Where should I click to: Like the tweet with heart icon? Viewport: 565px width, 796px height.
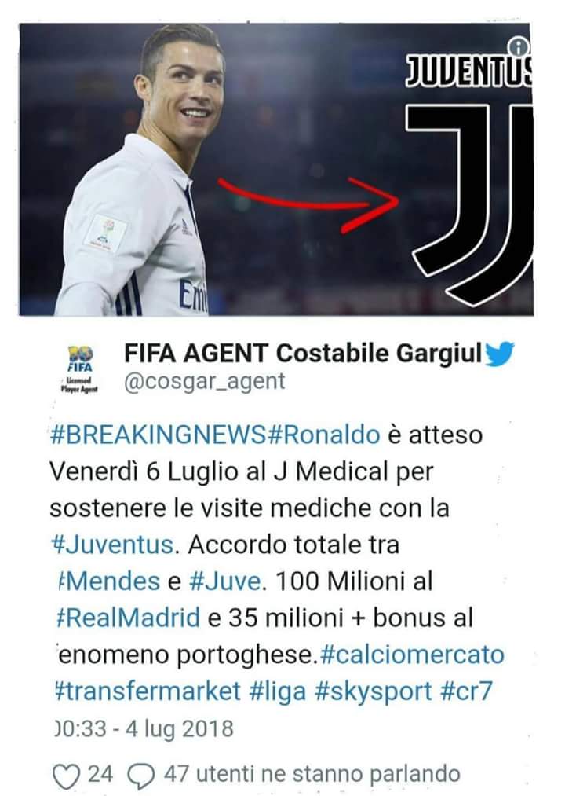pos(67,776)
